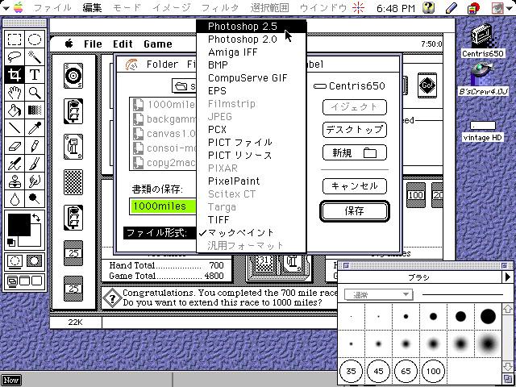Select the Dodge tool

pos(34,199)
